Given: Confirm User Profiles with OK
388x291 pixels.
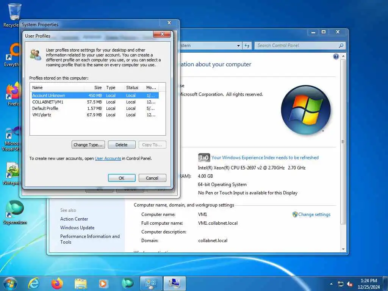Looking at the screenshot, I should tap(122, 178).
